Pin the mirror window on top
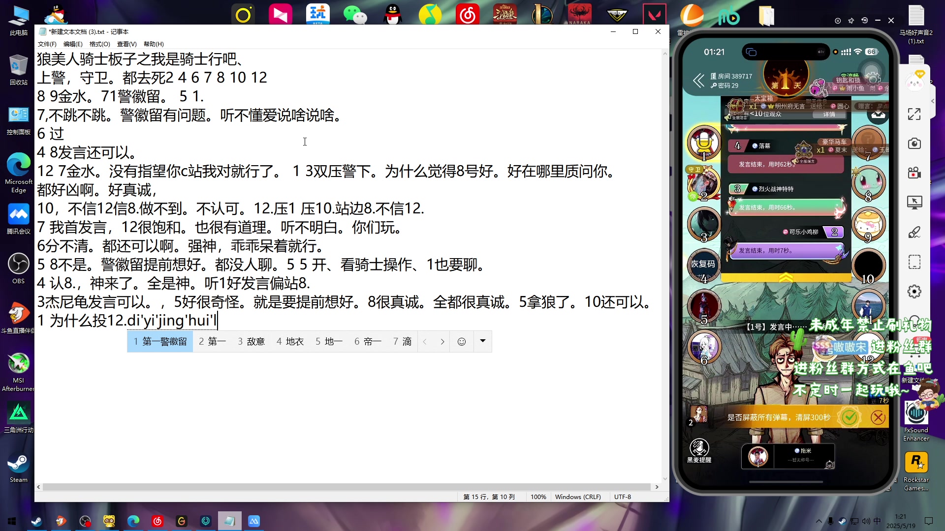 (851, 21)
